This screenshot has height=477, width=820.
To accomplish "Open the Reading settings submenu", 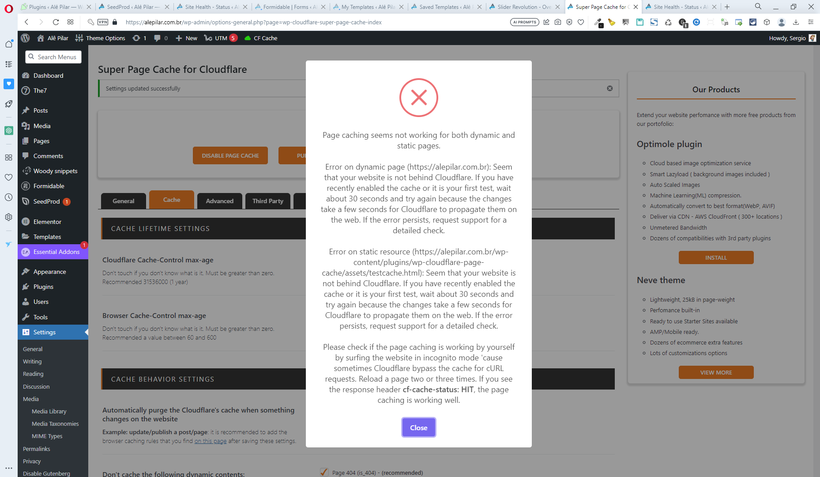I will tap(33, 374).
